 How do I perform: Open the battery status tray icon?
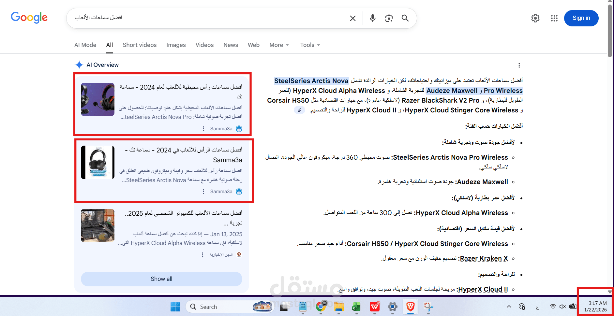click(x=573, y=307)
